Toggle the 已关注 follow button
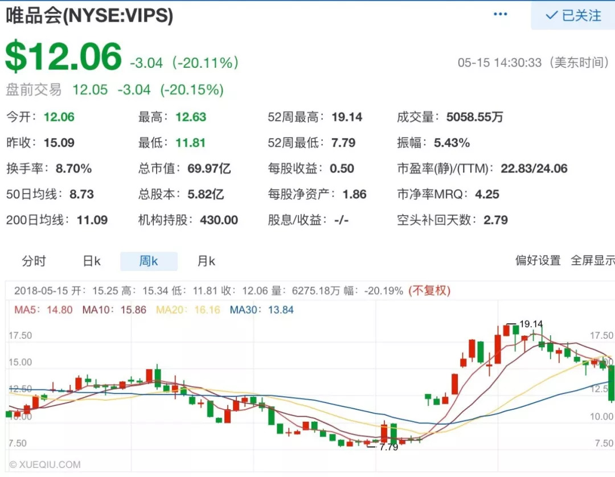This screenshot has width=615, height=477. pyautogui.click(x=573, y=16)
